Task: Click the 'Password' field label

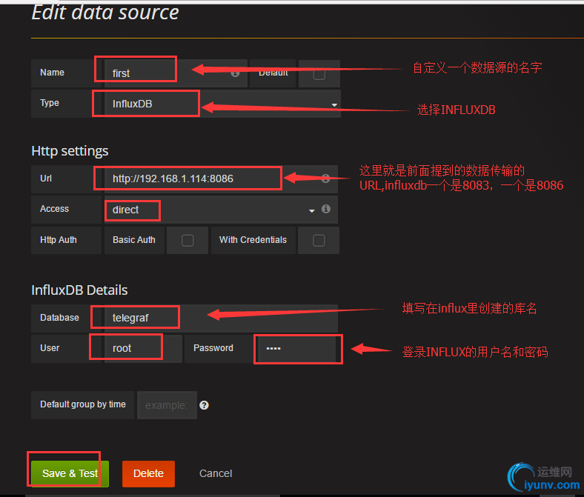Action: pyautogui.click(x=213, y=348)
